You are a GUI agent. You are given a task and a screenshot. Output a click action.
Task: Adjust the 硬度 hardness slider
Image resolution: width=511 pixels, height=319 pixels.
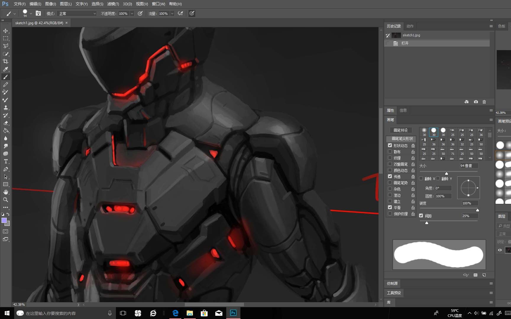pyautogui.click(x=478, y=210)
